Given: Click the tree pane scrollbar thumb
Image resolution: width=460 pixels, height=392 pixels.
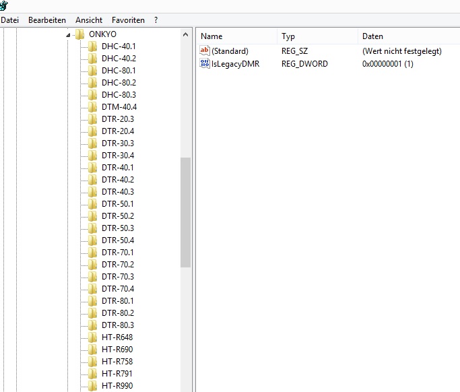Looking at the screenshot, I should 185,212.
